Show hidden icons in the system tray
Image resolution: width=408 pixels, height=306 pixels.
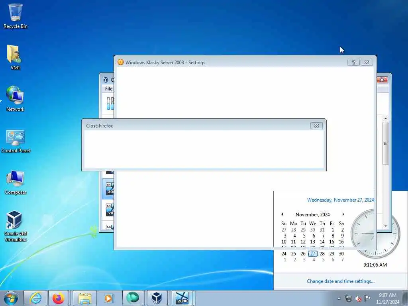click(x=339, y=298)
